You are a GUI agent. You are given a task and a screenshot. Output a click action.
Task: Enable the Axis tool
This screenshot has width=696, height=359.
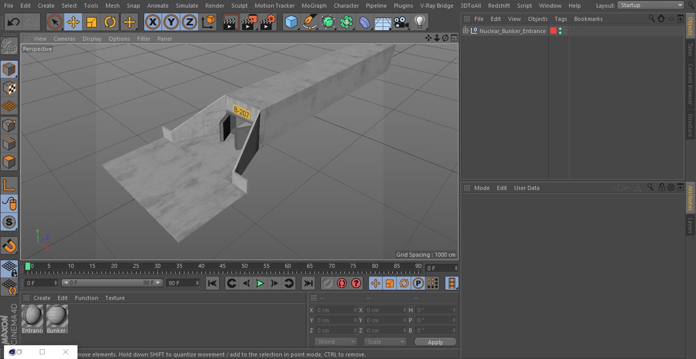tap(9, 185)
